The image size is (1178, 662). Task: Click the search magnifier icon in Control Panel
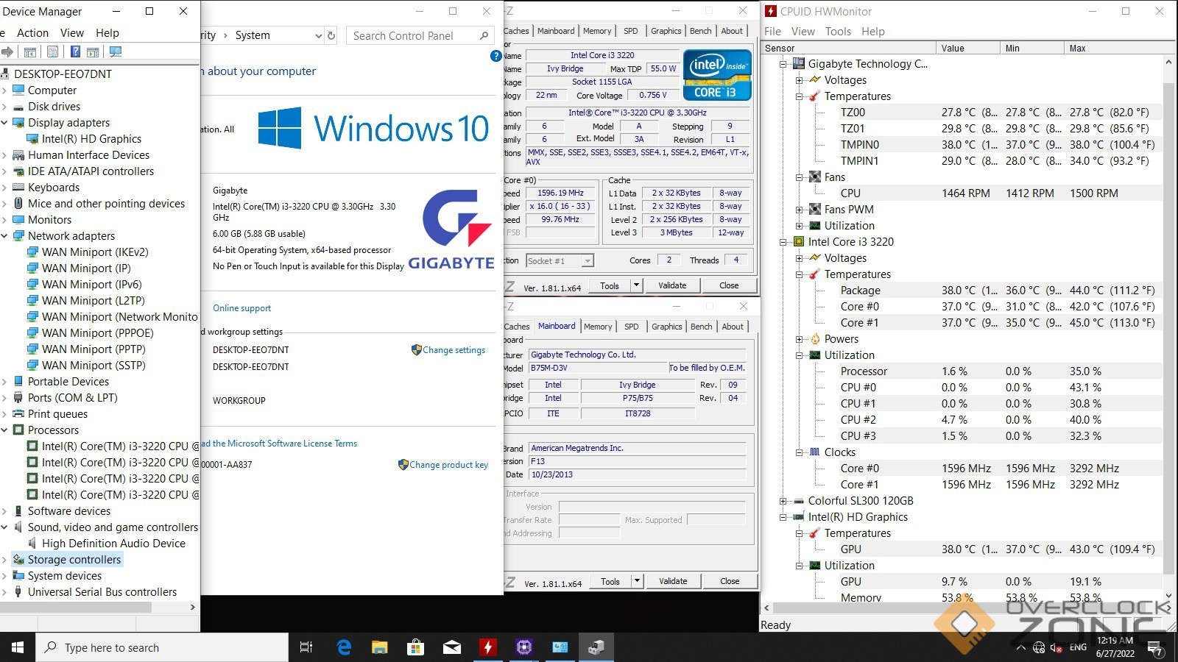484,35
